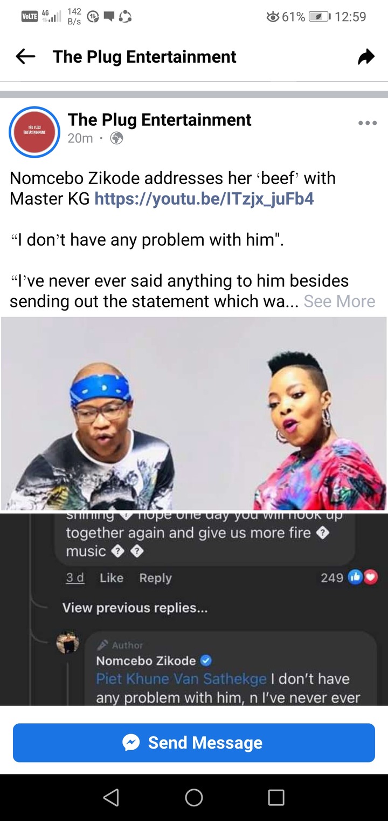Viewport: 388px width, 821px height.
Task: Expand post text with See More
Action: (x=339, y=301)
